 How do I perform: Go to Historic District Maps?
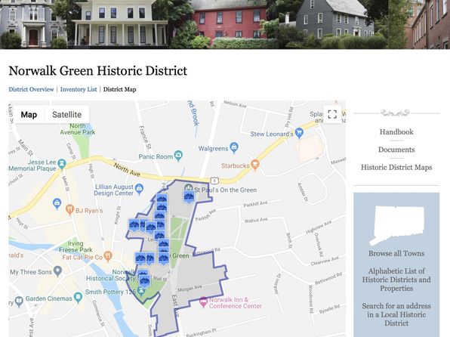(396, 168)
